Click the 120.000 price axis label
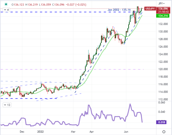 (x=163, y=69)
